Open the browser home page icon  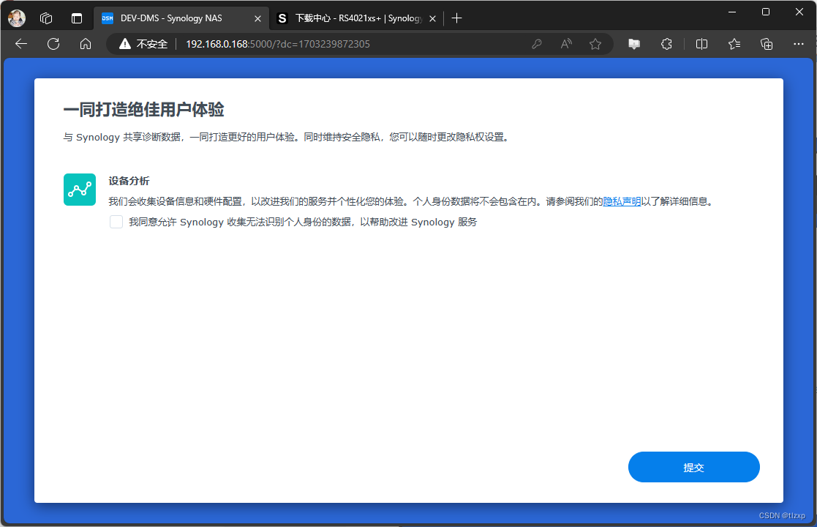pos(86,45)
